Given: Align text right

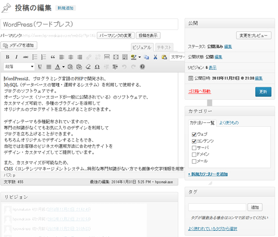Looking at the screenshot, I should [x=80, y=57].
